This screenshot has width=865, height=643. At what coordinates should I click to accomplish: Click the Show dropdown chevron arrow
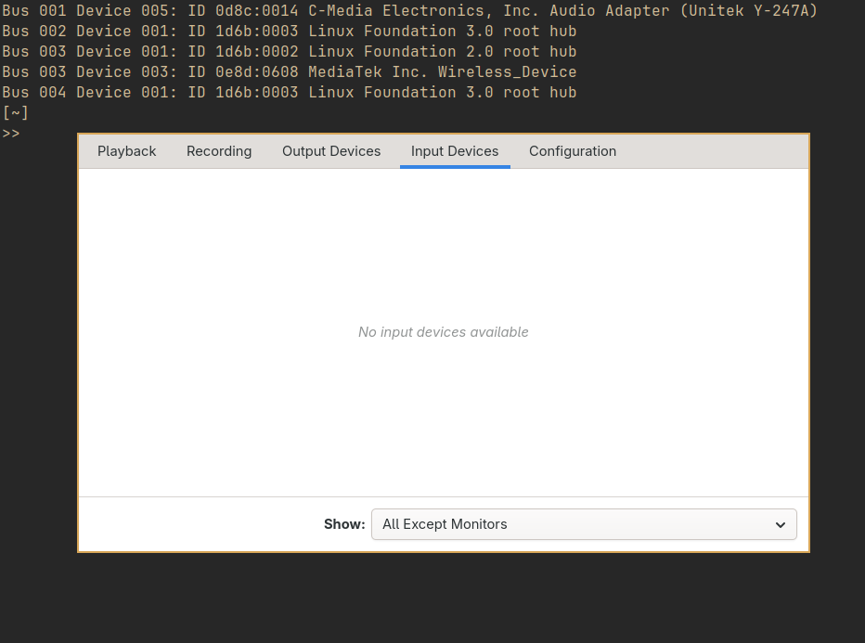tap(780, 525)
